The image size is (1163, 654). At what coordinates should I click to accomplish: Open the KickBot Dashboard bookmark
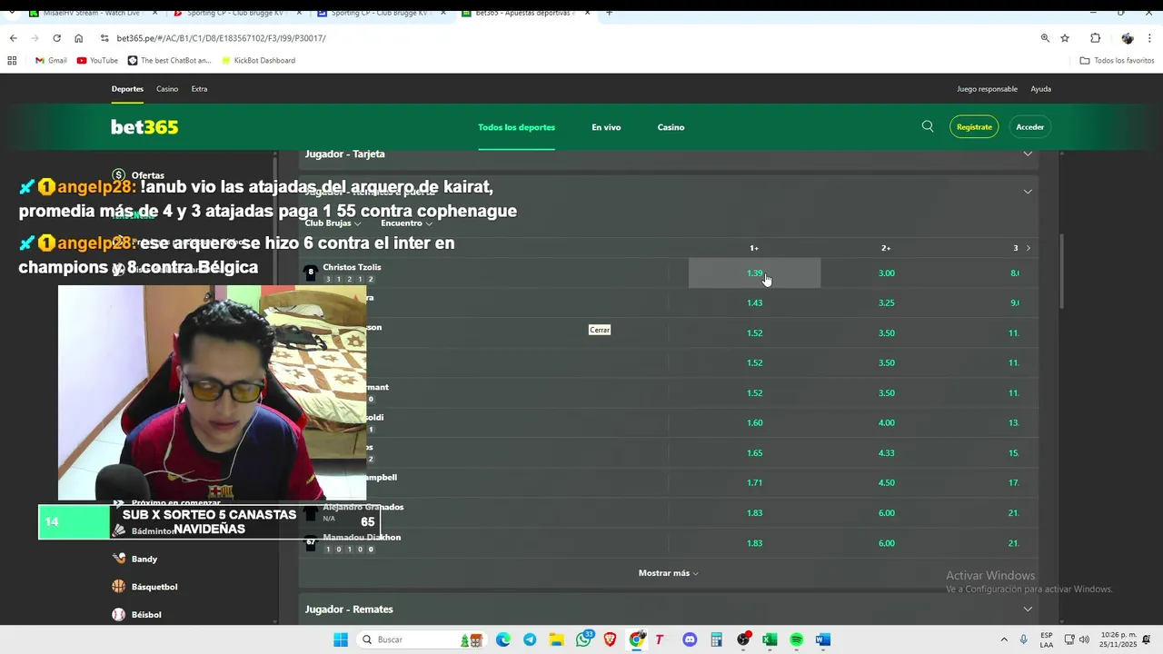click(256, 61)
